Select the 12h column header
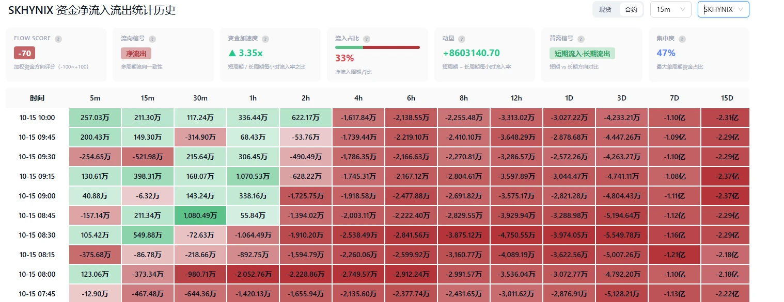The image size is (784, 302). tap(516, 98)
